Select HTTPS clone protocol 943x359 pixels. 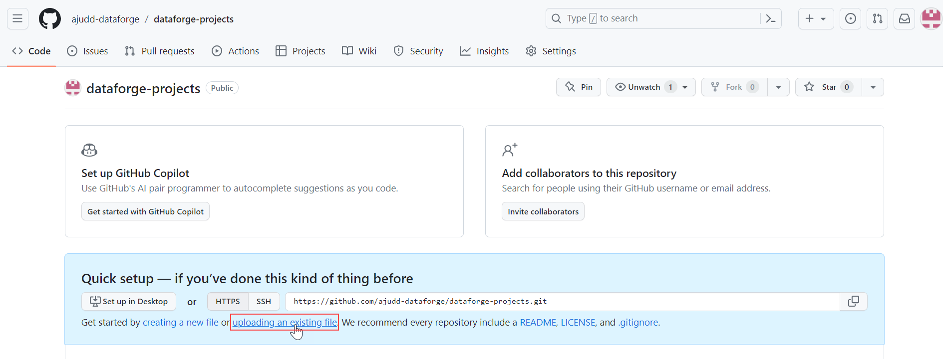pos(228,301)
